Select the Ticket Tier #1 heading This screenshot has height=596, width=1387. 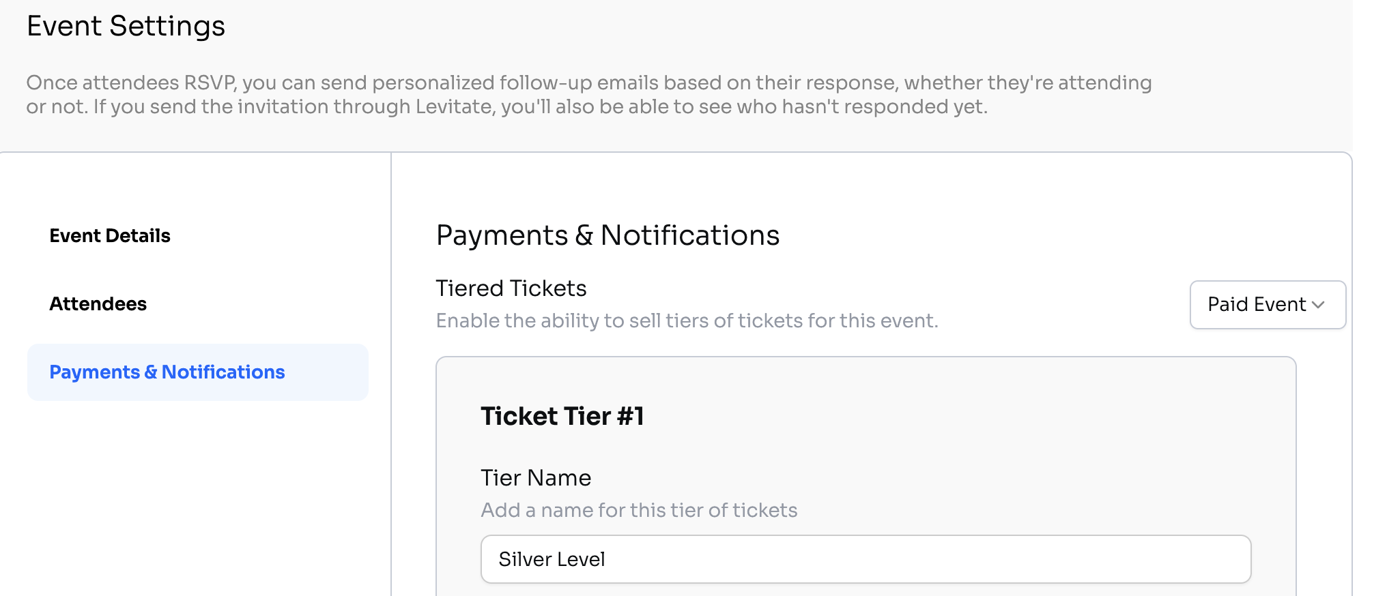tap(562, 417)
